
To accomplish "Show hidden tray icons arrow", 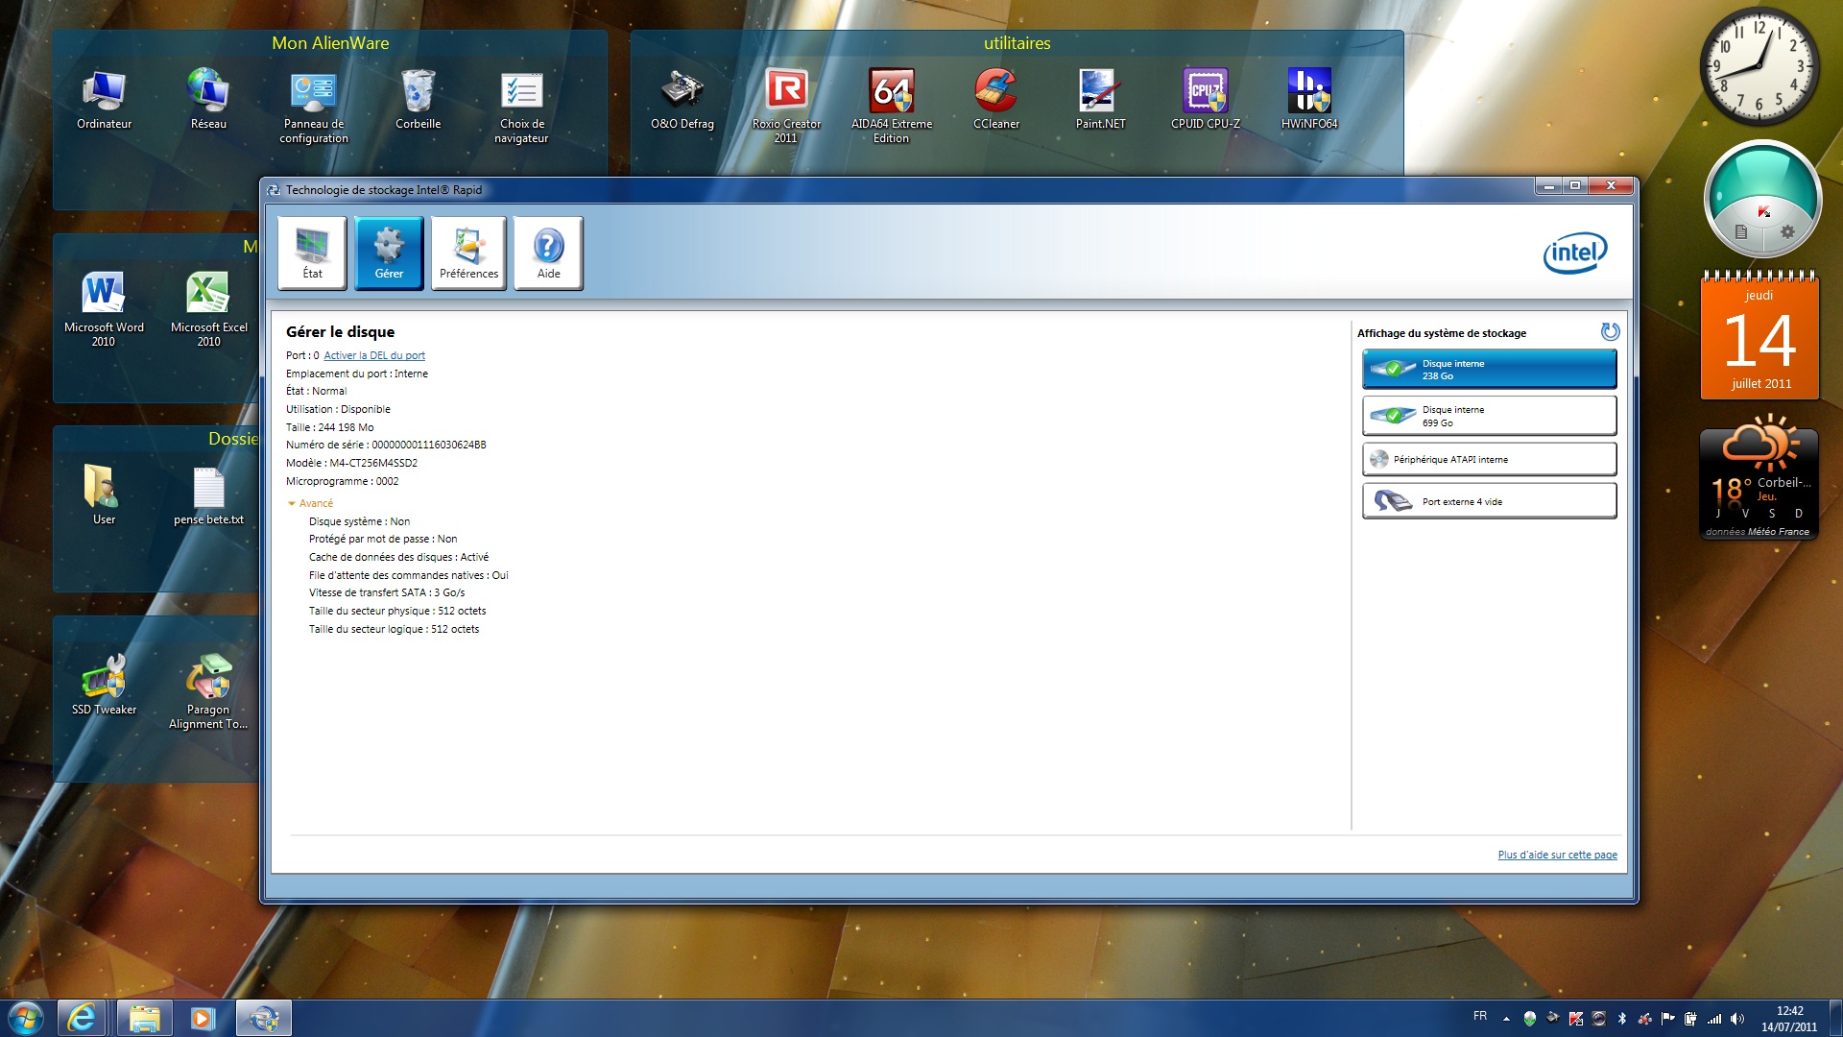I will click(x=1506, y=1018).
